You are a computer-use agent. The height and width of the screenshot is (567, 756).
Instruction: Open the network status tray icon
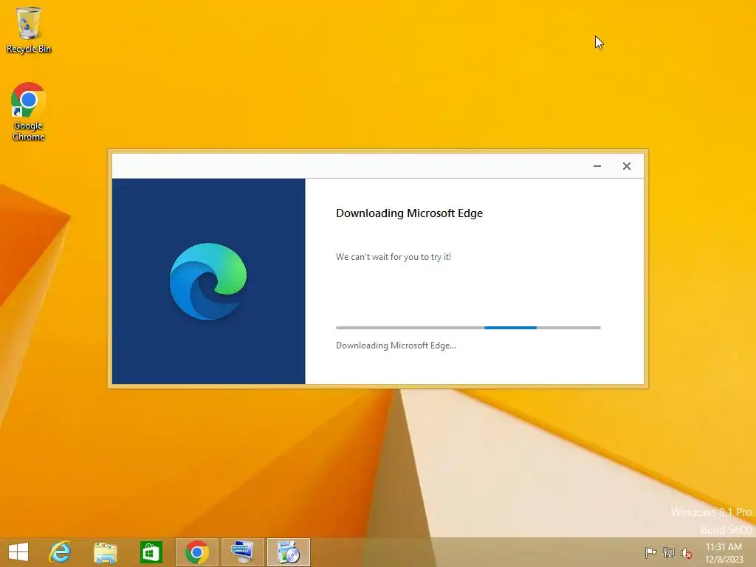pos(669,552)
